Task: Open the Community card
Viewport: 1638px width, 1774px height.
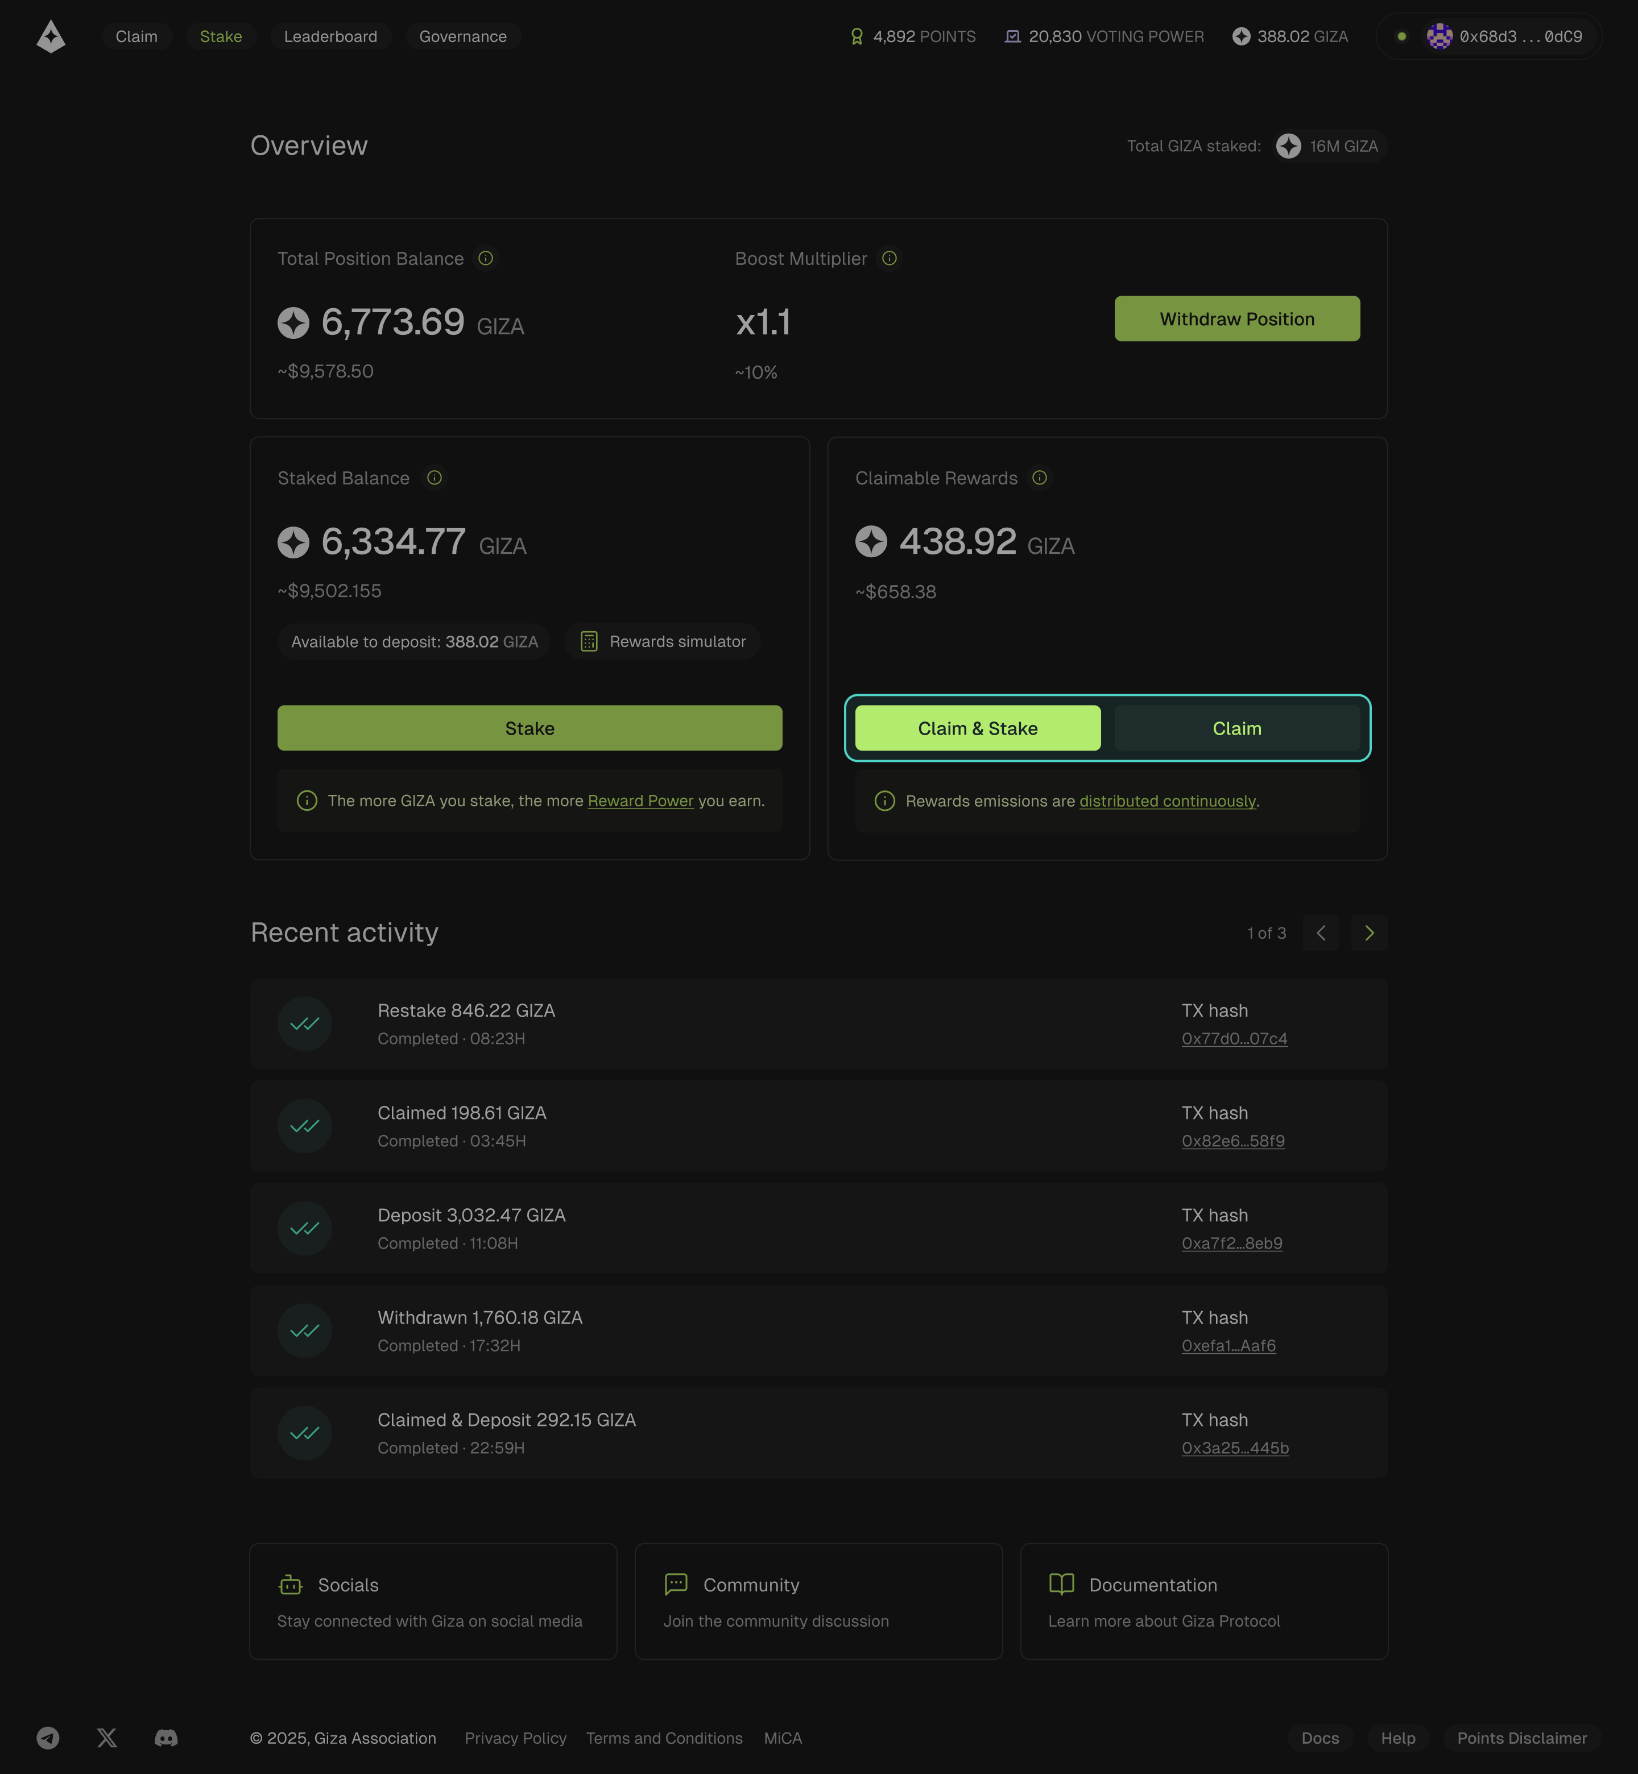Action: click(818, 1602)
